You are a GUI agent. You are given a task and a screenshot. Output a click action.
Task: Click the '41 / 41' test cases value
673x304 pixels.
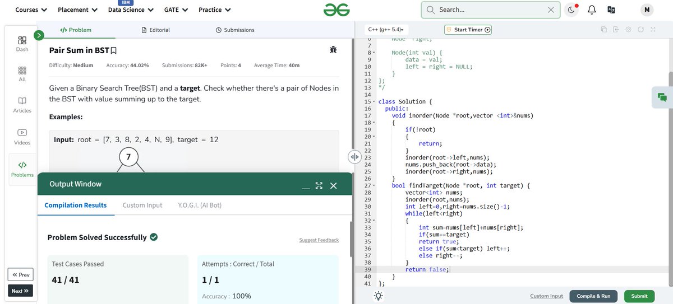(65, 280)
